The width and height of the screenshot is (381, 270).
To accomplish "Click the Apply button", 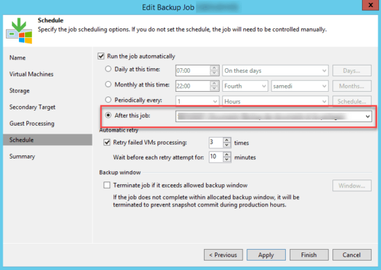I will click(x=266, y=255).
